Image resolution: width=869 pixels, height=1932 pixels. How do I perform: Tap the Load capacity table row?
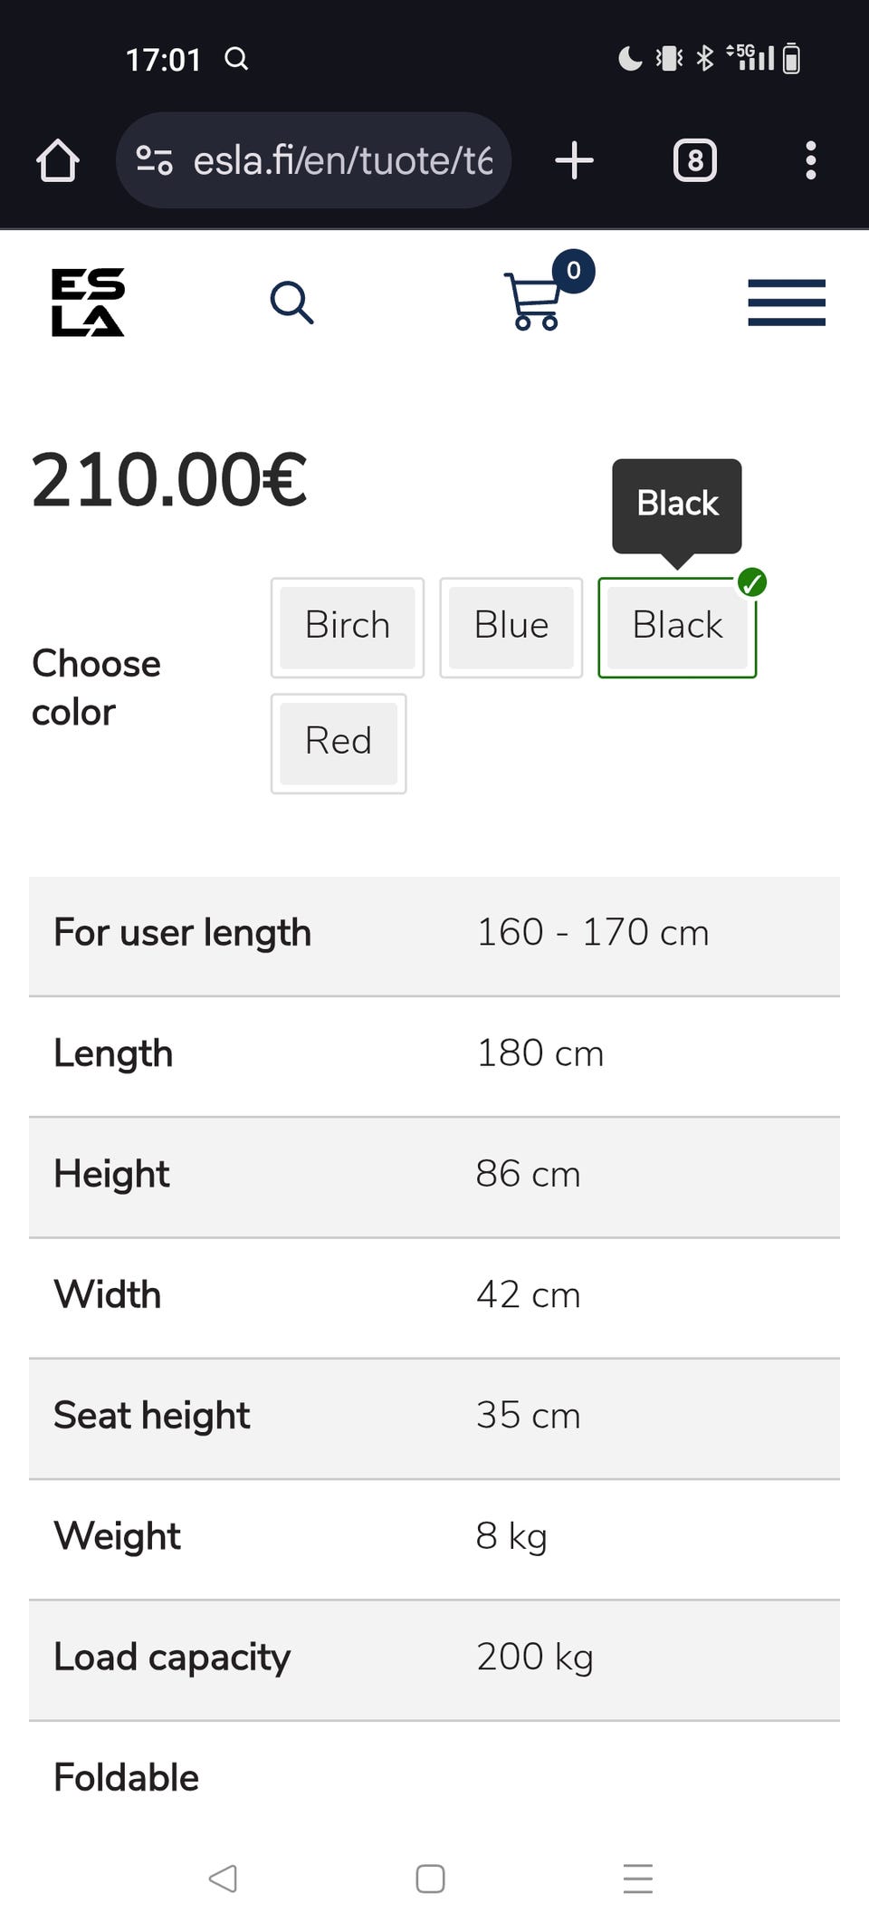point(434,1658)
